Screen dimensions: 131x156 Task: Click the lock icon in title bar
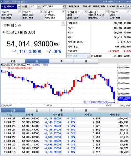pyautogui.click(x=114, y=2)
